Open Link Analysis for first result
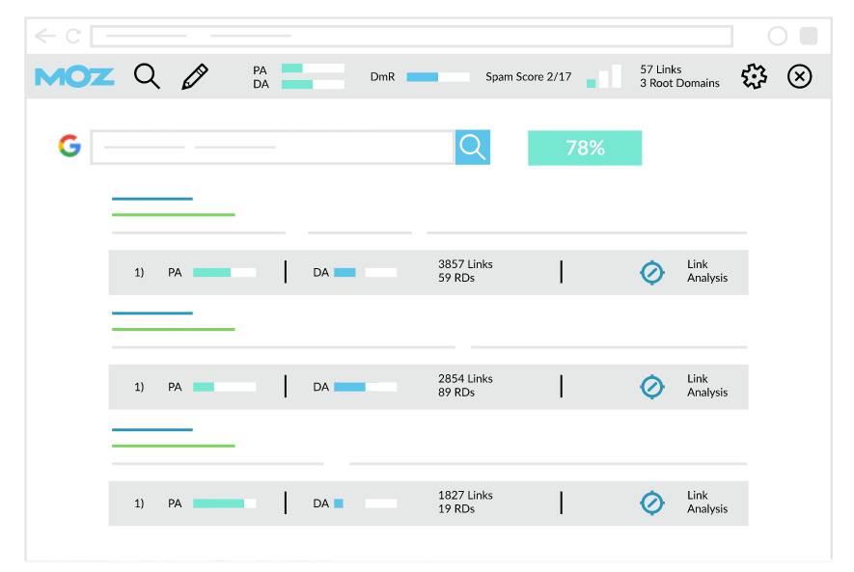Viewport: 854px width, 572px height. [x=707, y=271]
